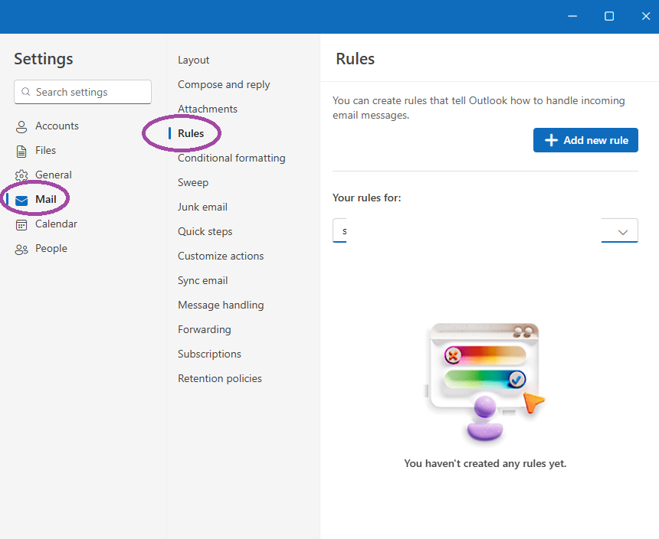Viewport: 659px width, 539px height.
Task: Open Subscriptions settings
Action: 209,354
